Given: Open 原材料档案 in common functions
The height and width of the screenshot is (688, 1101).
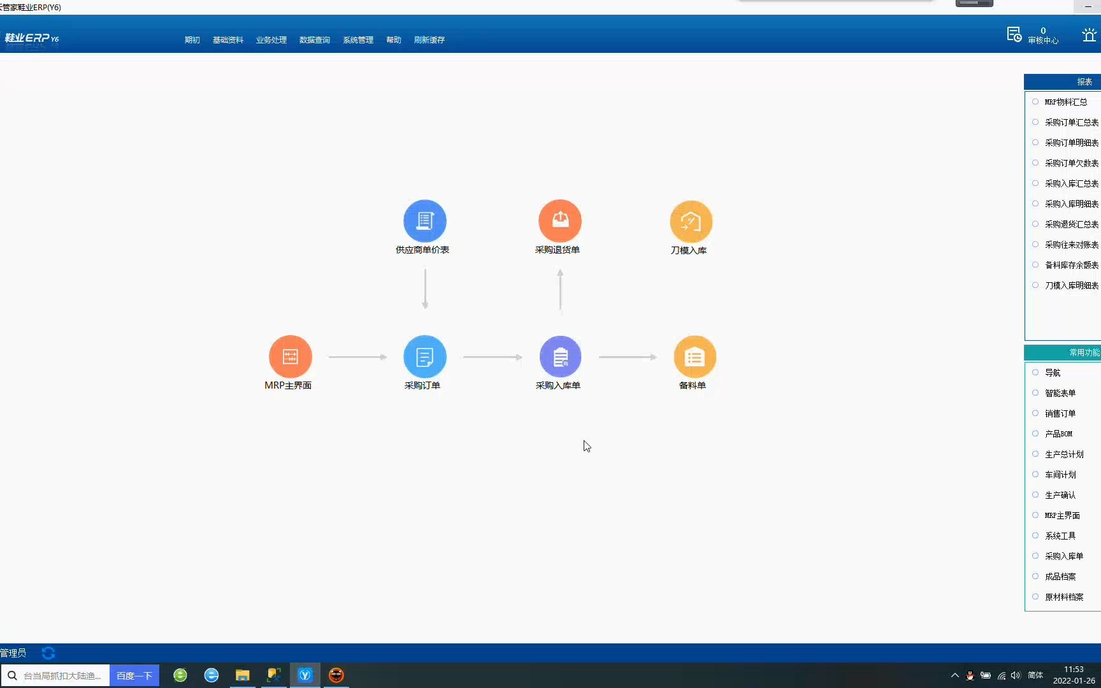Looking at the screenshot, I should pyautogui.click(x=1064, y=597).
